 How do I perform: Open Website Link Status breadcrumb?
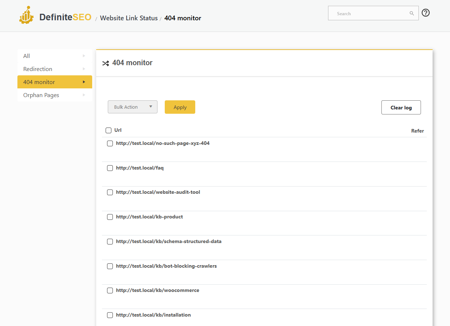pyautogui.click(x=129, y=18)
